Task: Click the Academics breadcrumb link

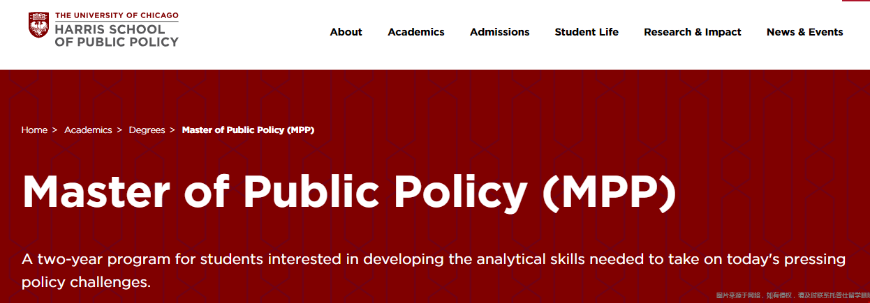Action: 88,130
